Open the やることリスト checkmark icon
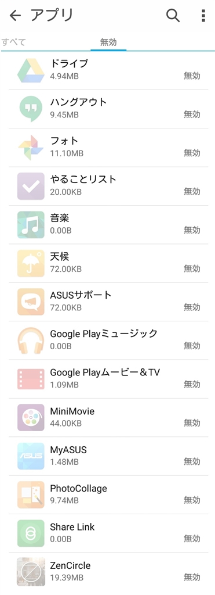 tap(31, 186)
